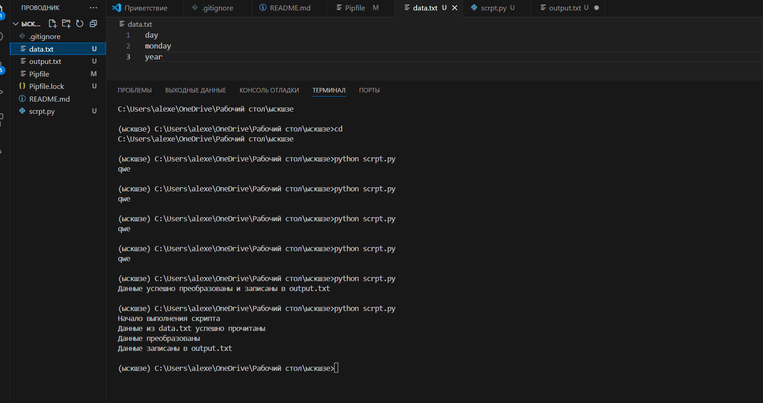This screenshot has height=403, width=763.
Task: Collapse the ЫСК project folder section
Action: (x=16, y=24)
